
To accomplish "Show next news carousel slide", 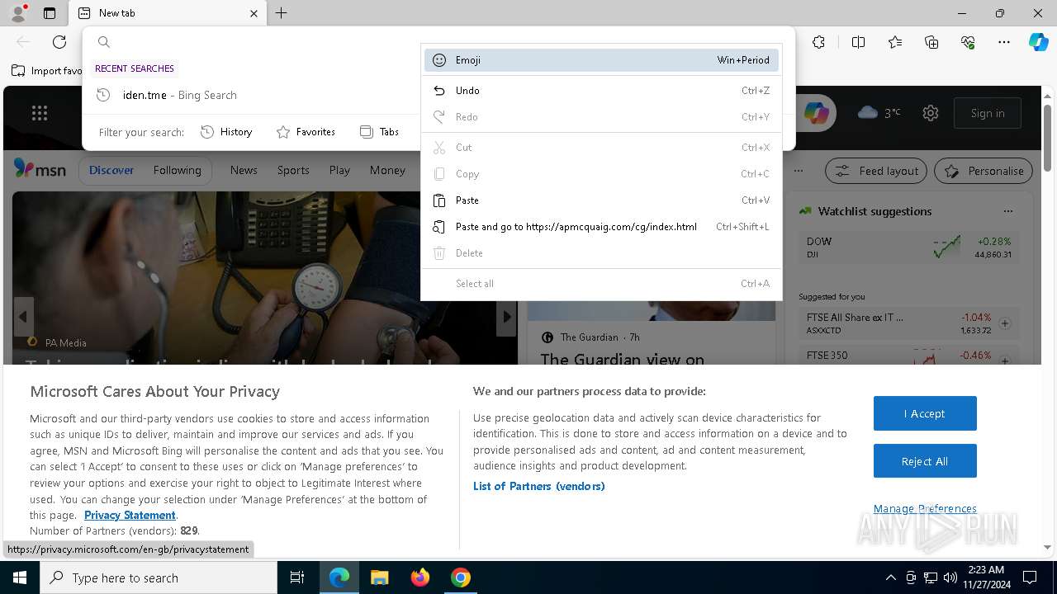I will pyautogui.click(x=506, y=317).
